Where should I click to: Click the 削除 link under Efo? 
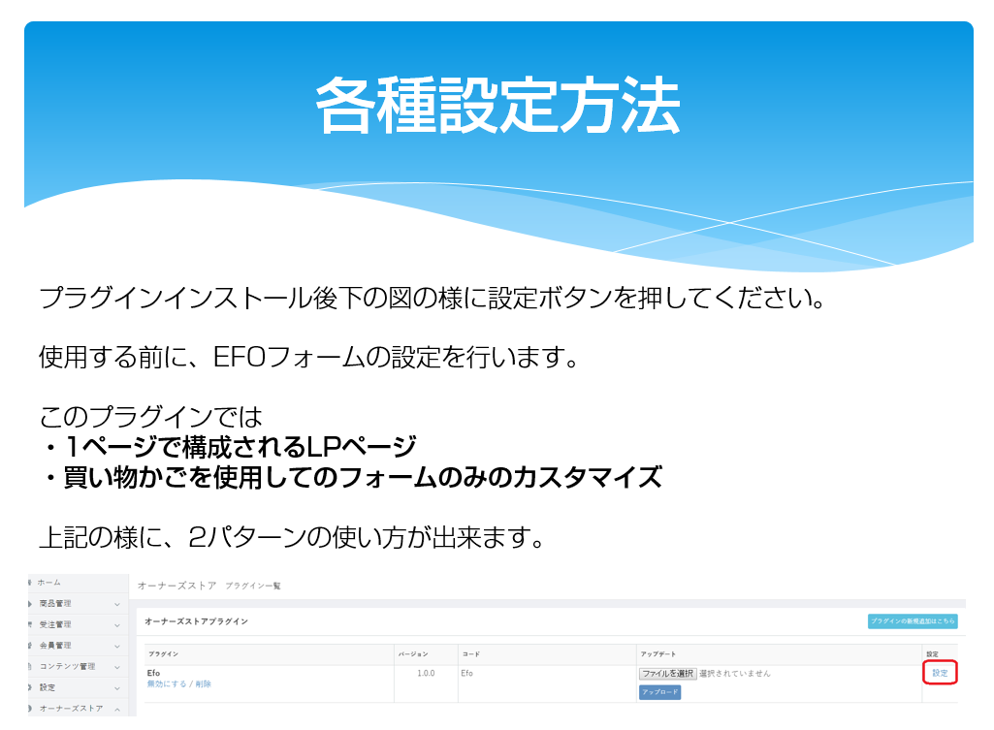pyautogui.click(x=204, y=683)
